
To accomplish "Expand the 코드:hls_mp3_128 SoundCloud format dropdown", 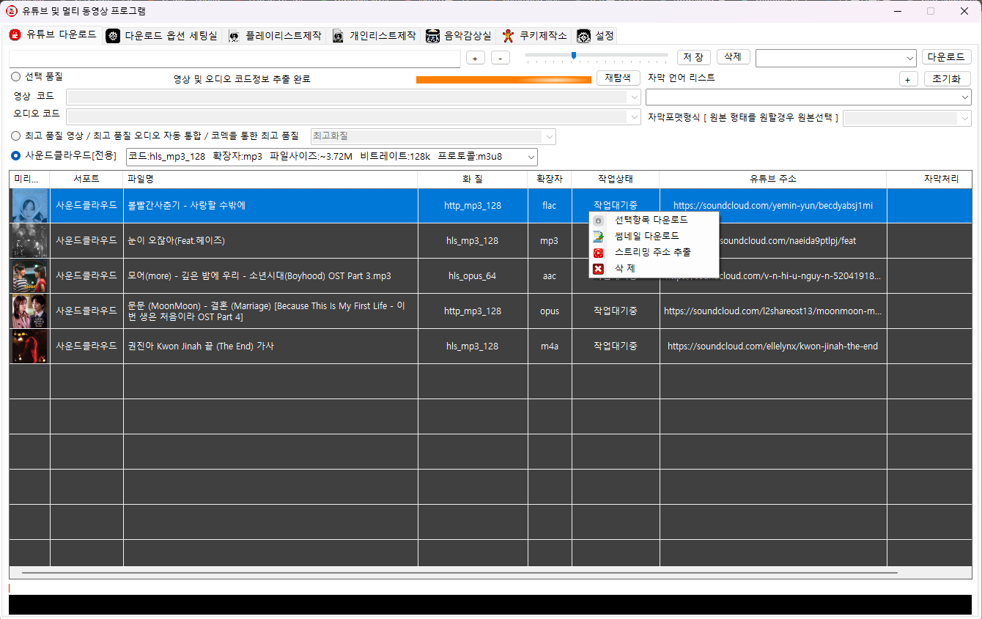I will [332, 157].
